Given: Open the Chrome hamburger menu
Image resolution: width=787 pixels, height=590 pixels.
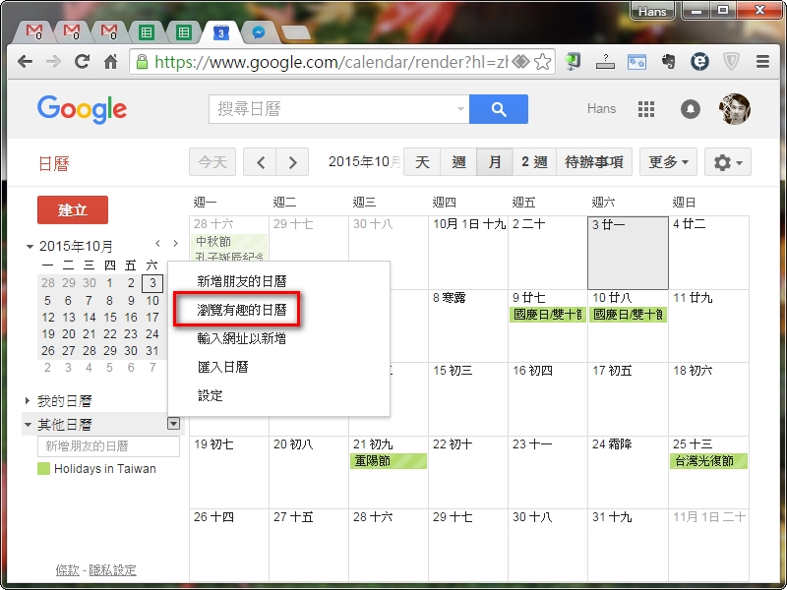Looking at the screenshot, I should (x=762, y=61).
